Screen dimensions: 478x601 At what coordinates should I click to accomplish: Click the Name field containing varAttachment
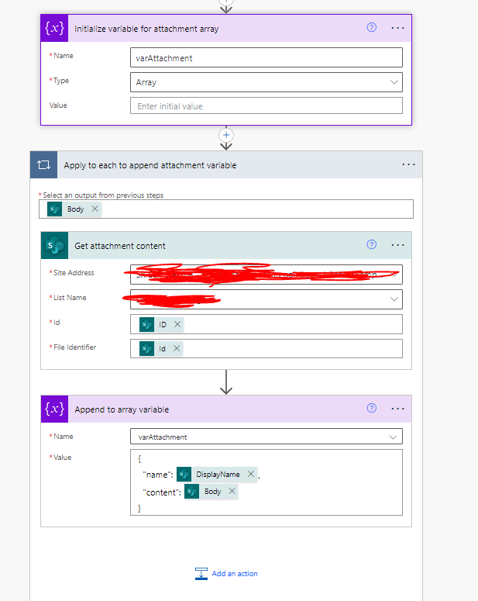[x=267, y=57]
